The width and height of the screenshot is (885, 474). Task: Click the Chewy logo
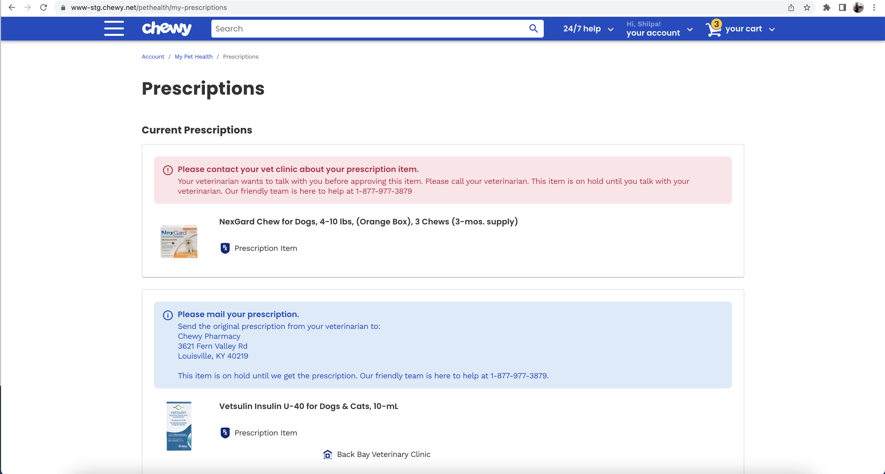(x=167, y=28)
